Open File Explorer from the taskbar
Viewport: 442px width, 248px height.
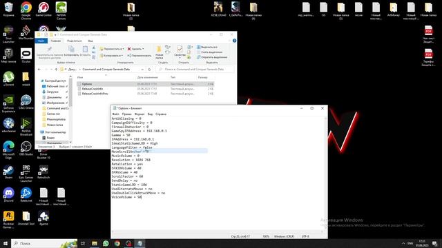tap(95, 243)
